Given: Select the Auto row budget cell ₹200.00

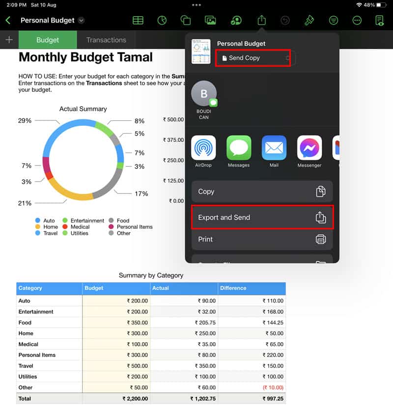Looking at the screenshot, I should (116, 301).
